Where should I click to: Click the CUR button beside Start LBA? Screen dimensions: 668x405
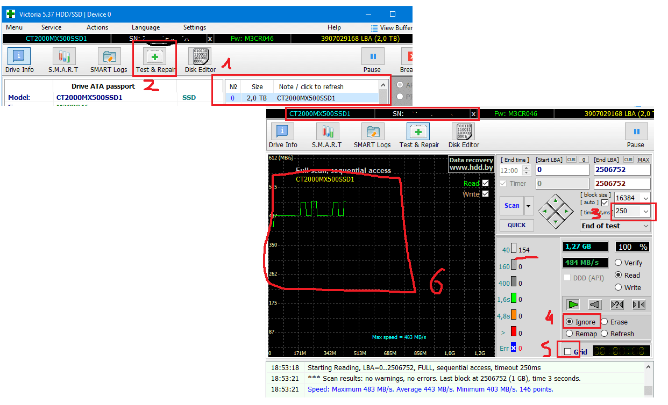click(572, 160)
